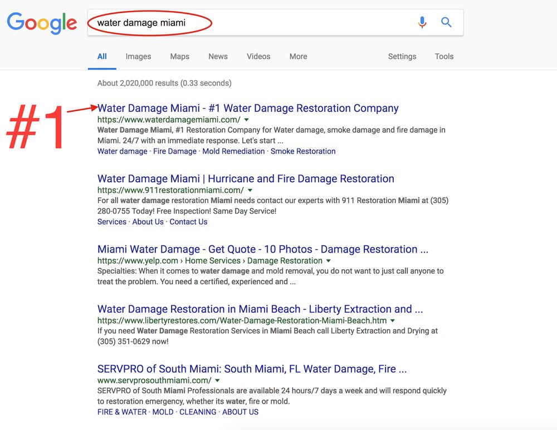Viewport: 557px width, 430px height.
Task: Click the https://www.911restorationmiami.com/ URL text
Action: click(x=170, y=190)
